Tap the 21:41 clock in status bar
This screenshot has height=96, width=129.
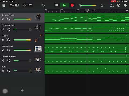click(x=3, y=1)
